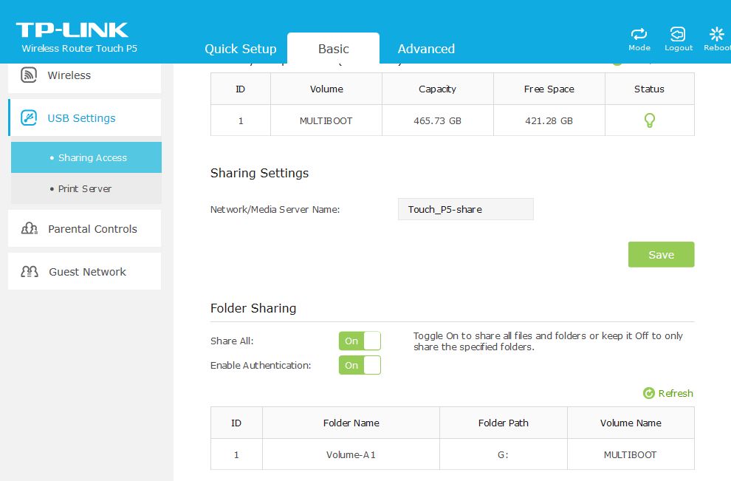Click the green Refresh icon
This screenshot has width=731, height=481.
point(649,393)
